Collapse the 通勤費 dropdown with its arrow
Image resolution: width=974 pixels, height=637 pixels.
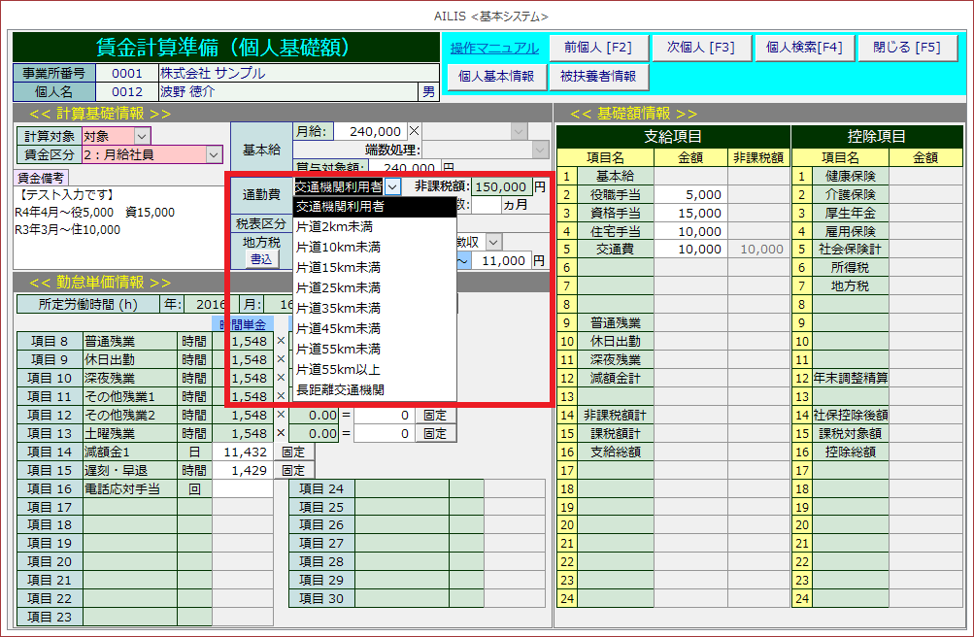click(392, 186)
